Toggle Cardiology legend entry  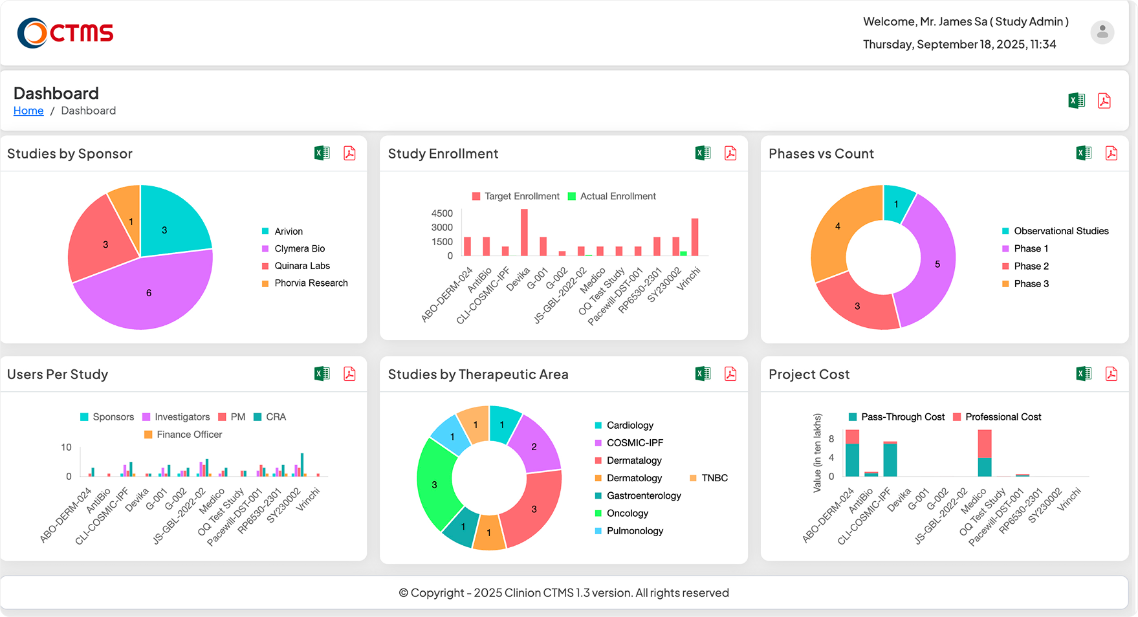click(x=624, y=425)
